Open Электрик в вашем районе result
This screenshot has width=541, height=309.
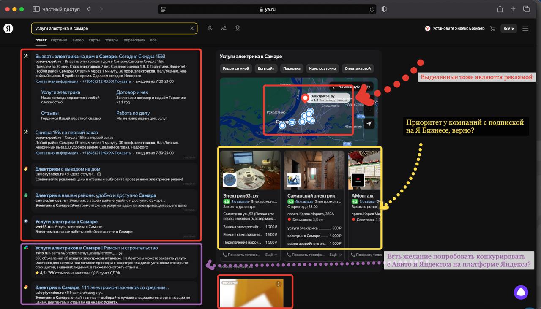(96, 195)
